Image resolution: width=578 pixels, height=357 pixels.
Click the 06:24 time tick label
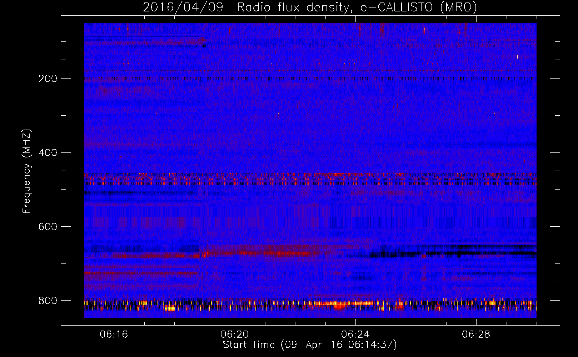coord(355,335)
